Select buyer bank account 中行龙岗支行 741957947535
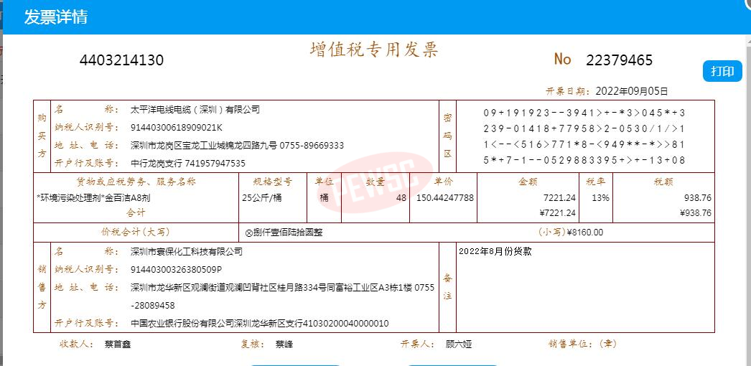 coord(188,164)
